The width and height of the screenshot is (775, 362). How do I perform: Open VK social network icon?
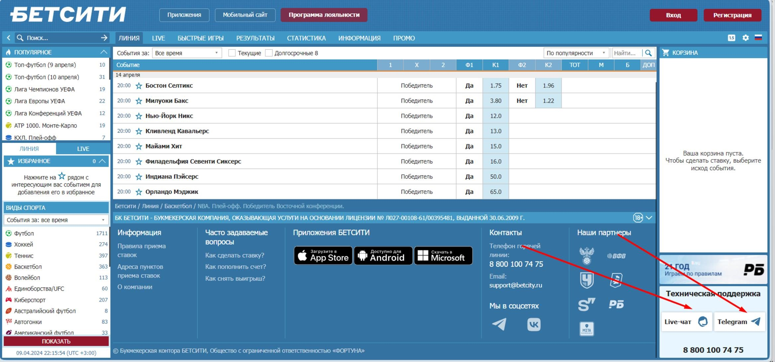coord(534,324)
